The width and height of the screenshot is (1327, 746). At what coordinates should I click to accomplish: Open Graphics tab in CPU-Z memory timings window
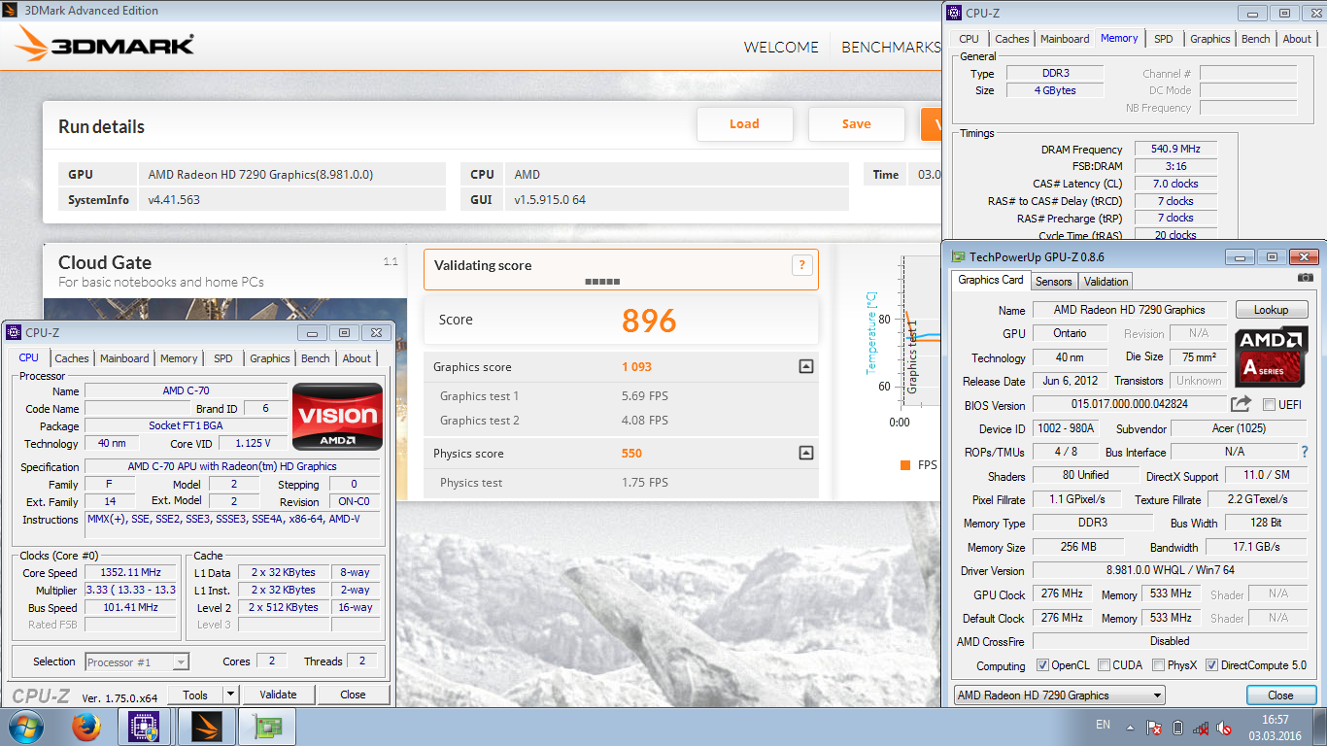(x=1210, y=39)
